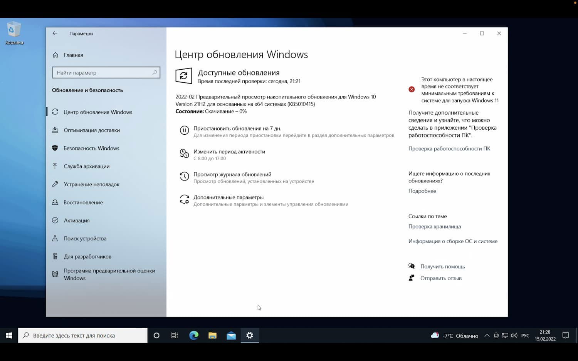Image resolution: width=578 pixels, height=361 pixels.
Task: Click the Устранение неполадок wrench icon
Action: [x=55, y=184]
